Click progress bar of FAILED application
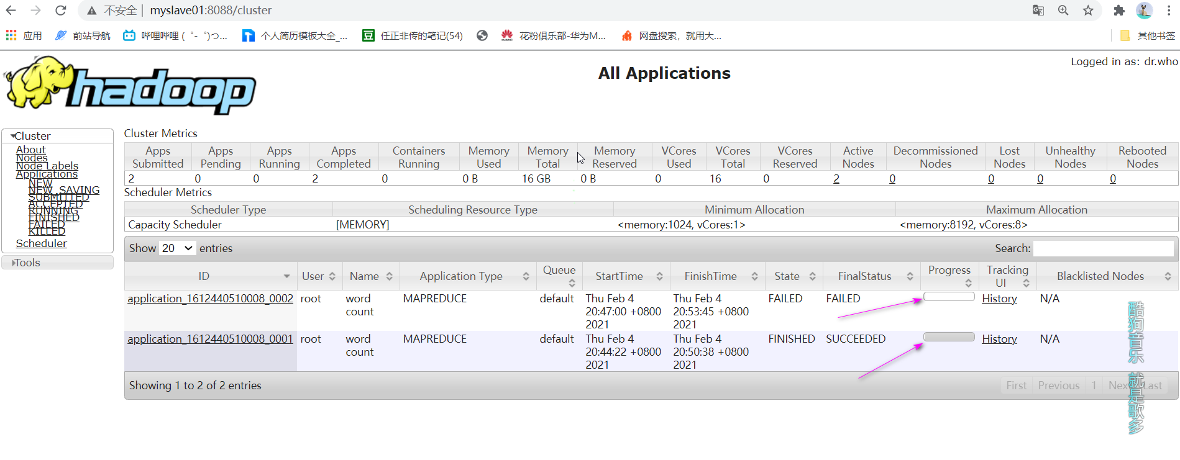 point(949,297)
